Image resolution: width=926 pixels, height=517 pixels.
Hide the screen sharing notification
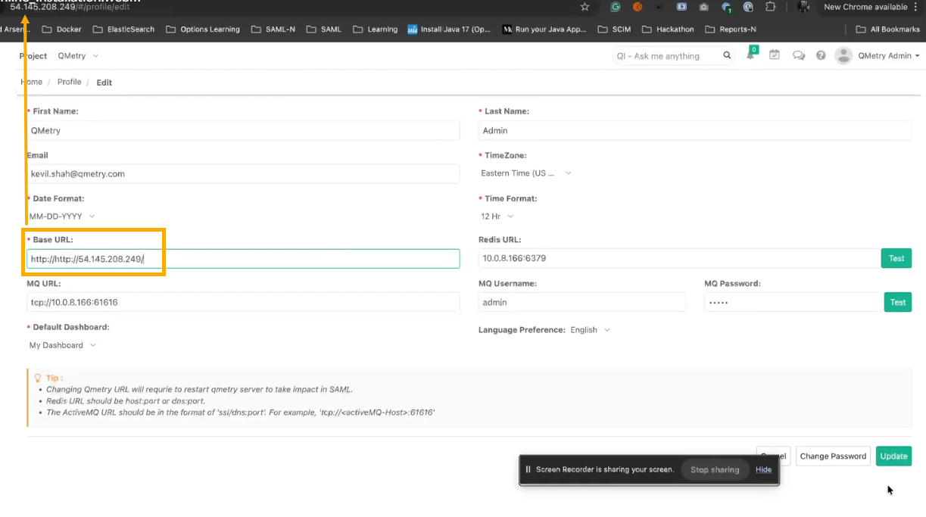point(763,469)
